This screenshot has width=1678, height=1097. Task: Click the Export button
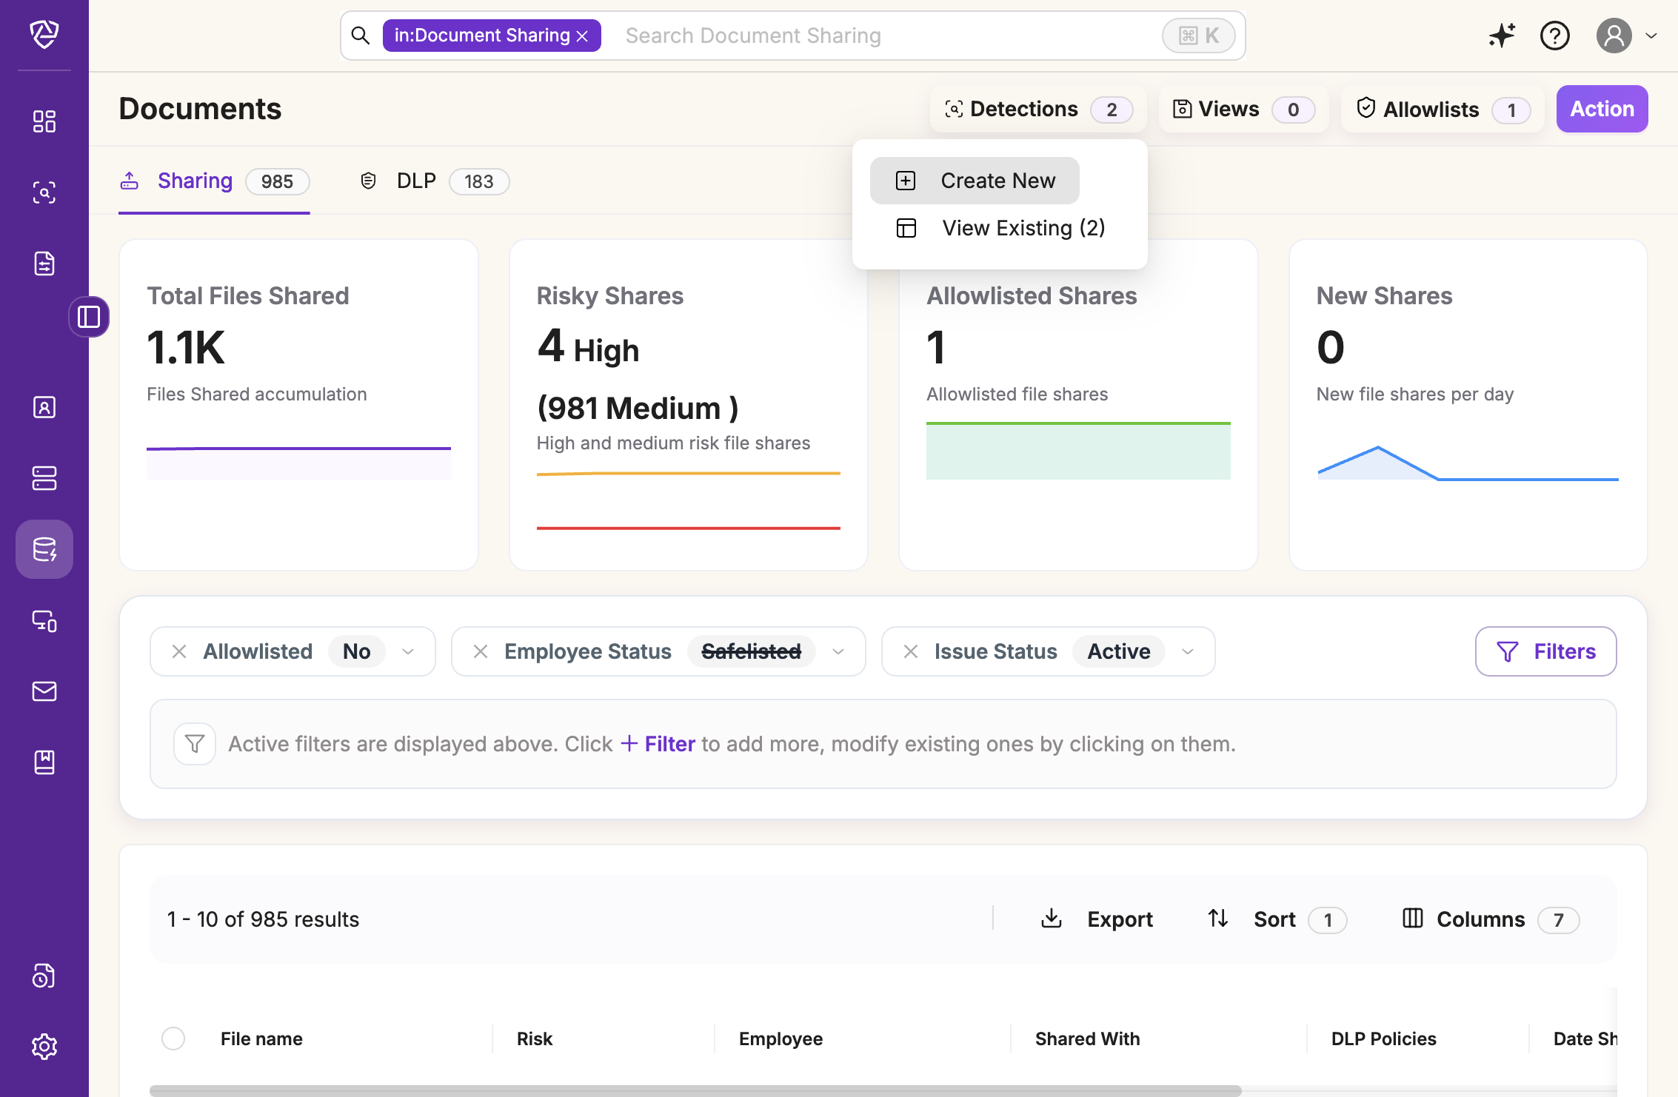(1097, 919)
